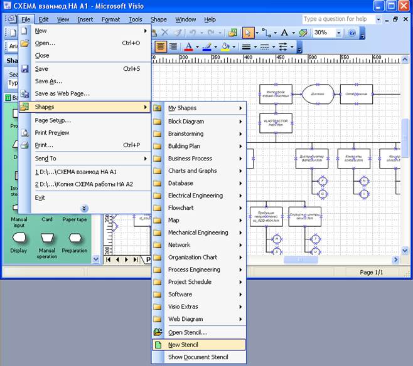413x366 pixels.
Task: Go to next page tab arrow
Action: (x=126, y=260)
